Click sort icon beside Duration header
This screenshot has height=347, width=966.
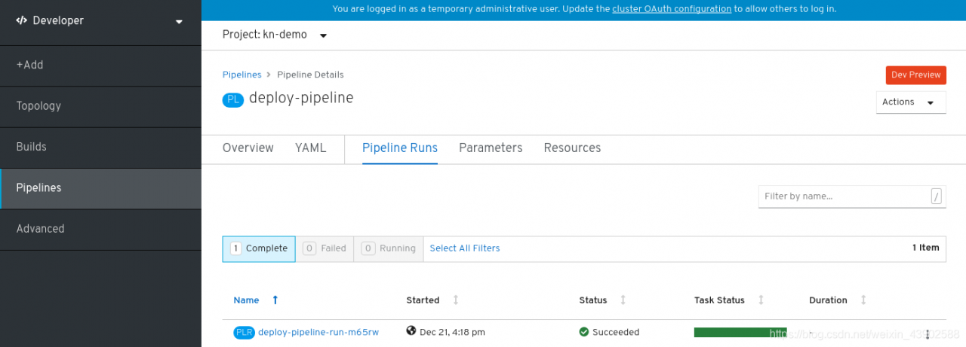863,300
